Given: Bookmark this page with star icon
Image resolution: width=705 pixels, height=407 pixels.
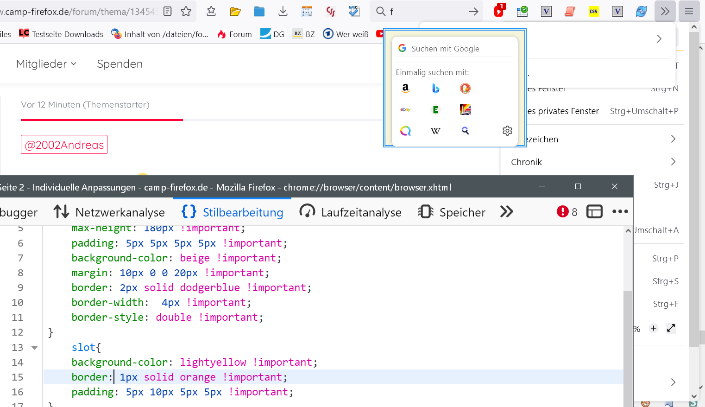Looking at the screenshot, I should [x=186, y=11].
